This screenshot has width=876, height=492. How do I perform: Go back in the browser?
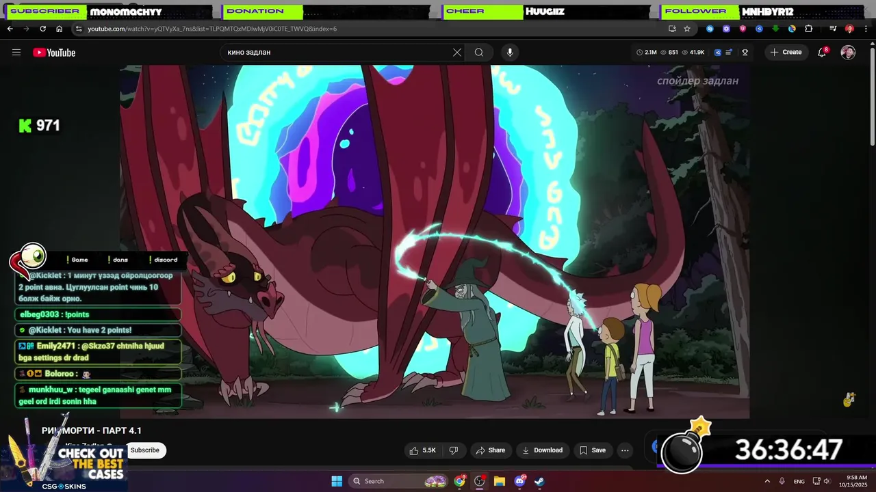tap(10, 29)
